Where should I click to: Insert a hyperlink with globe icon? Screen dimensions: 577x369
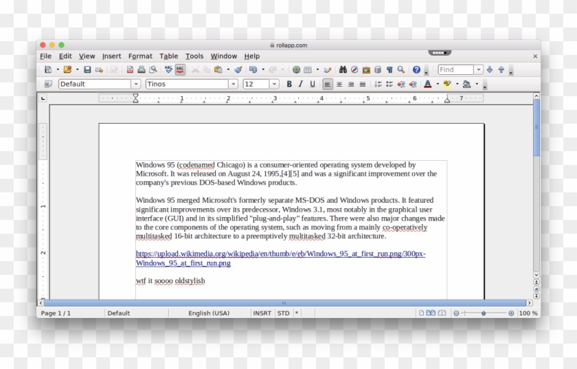(x=296, y=69)
